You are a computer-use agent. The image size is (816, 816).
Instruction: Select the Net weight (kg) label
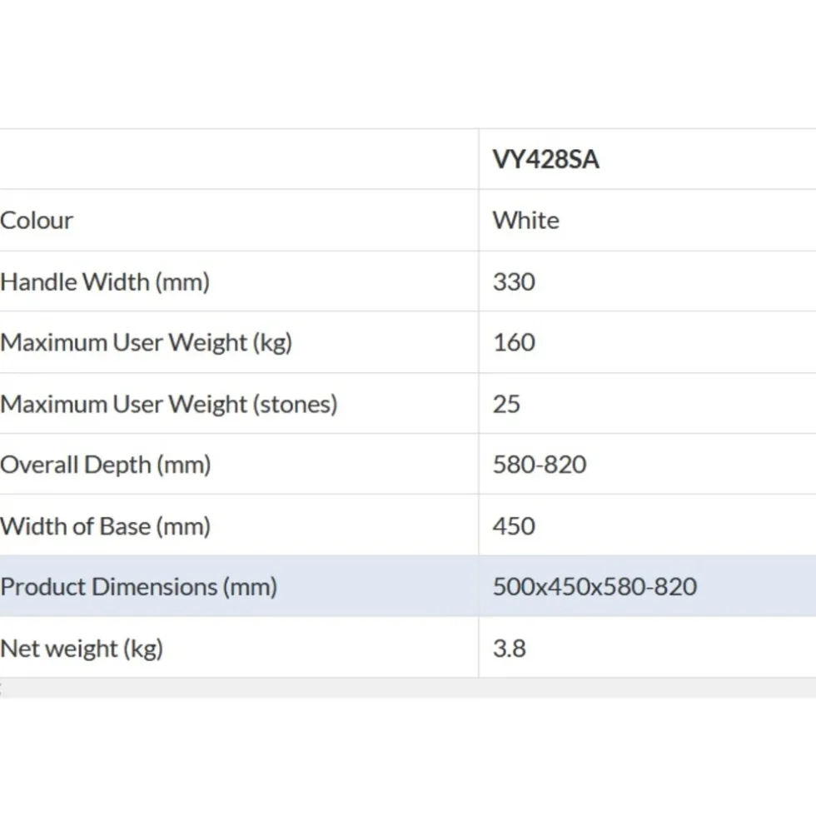click(82, 648)
